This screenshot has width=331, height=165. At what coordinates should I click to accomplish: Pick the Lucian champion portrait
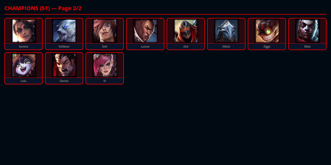tap(145, 31)
